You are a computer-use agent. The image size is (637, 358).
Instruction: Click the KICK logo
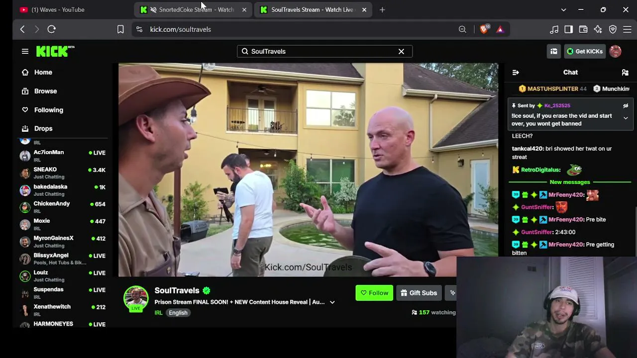pyautogui.click(x=55, y=51)
